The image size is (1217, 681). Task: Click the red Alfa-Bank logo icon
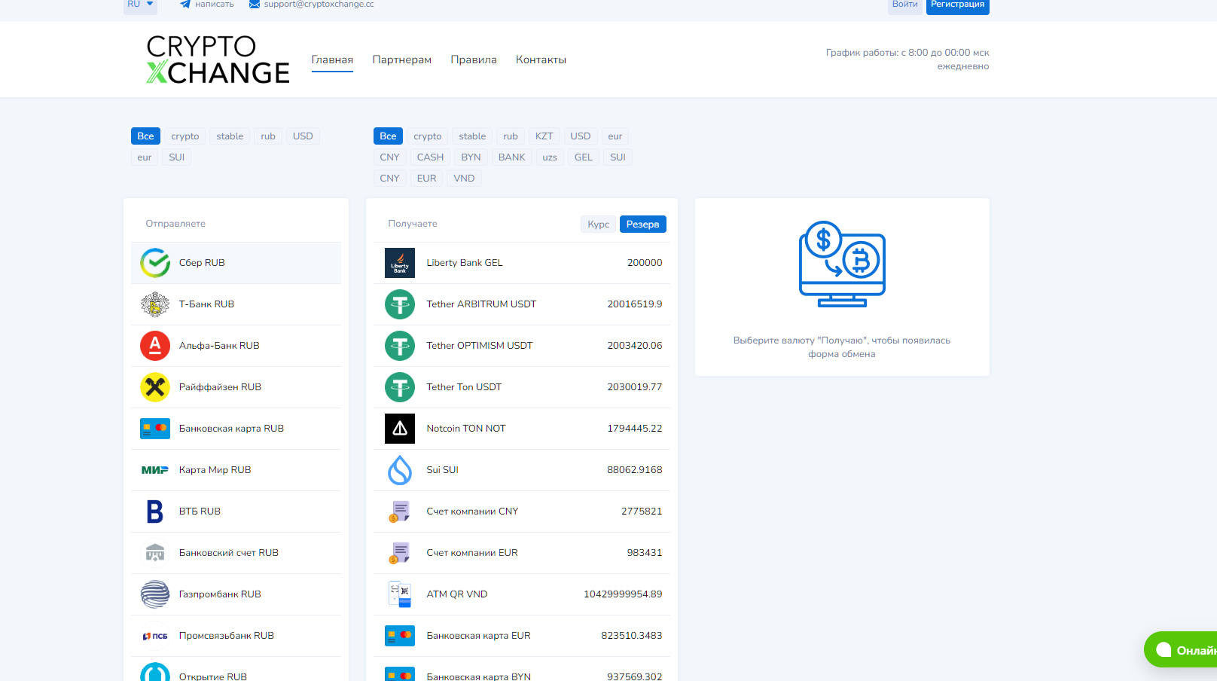pos(155,346)
